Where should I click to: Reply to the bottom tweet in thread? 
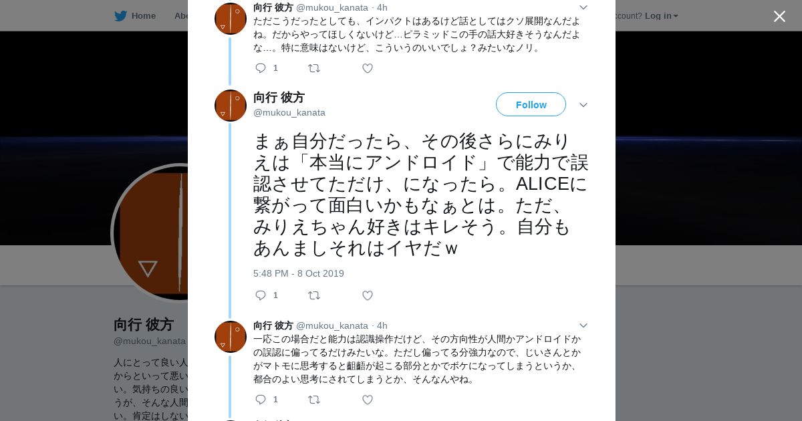click(x=261, y=400)
